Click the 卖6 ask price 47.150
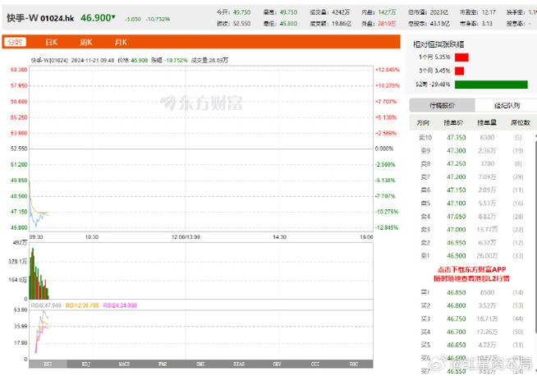537x376 pixels. [457, 190]
